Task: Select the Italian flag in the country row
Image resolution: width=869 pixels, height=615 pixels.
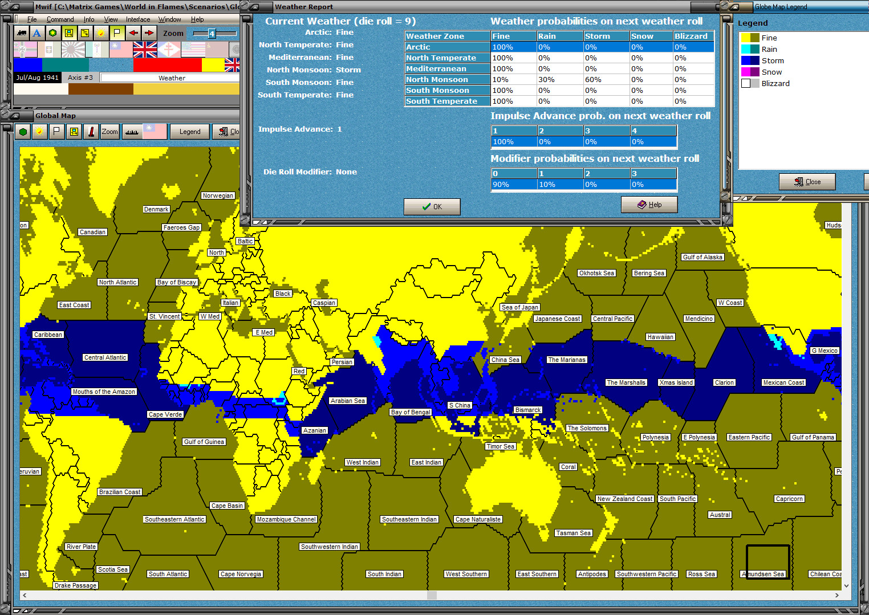Action: [49, 50]
